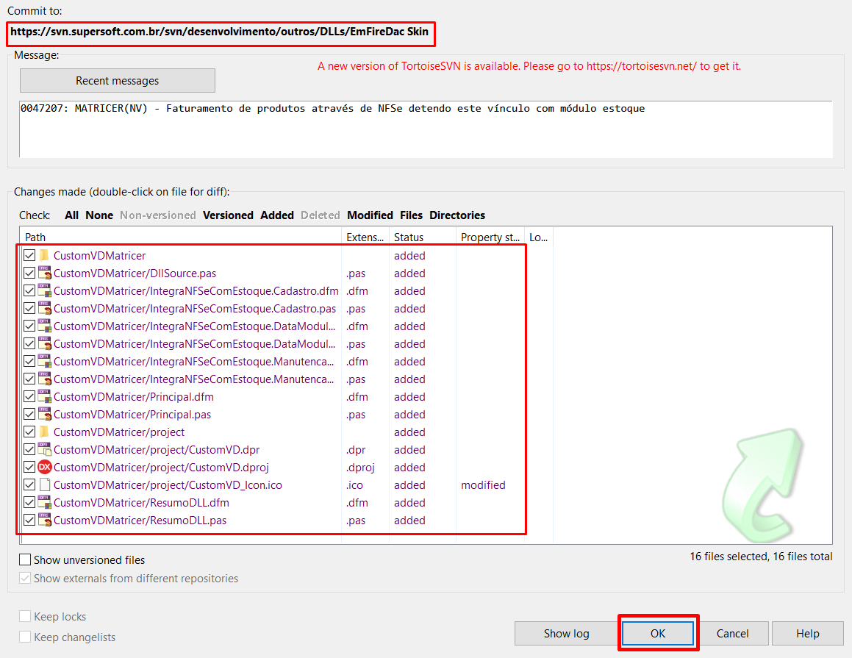The height and width of the screenshot is (658, 852).
Task: Click Show log button
Action: click(566, 634)
